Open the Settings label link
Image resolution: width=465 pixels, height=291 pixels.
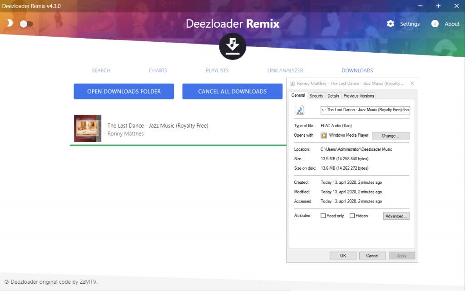pos(410,24)
